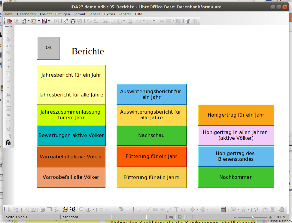Select the Table Control icon in sidebar
The image size is (292, 223).
[8, 108]
